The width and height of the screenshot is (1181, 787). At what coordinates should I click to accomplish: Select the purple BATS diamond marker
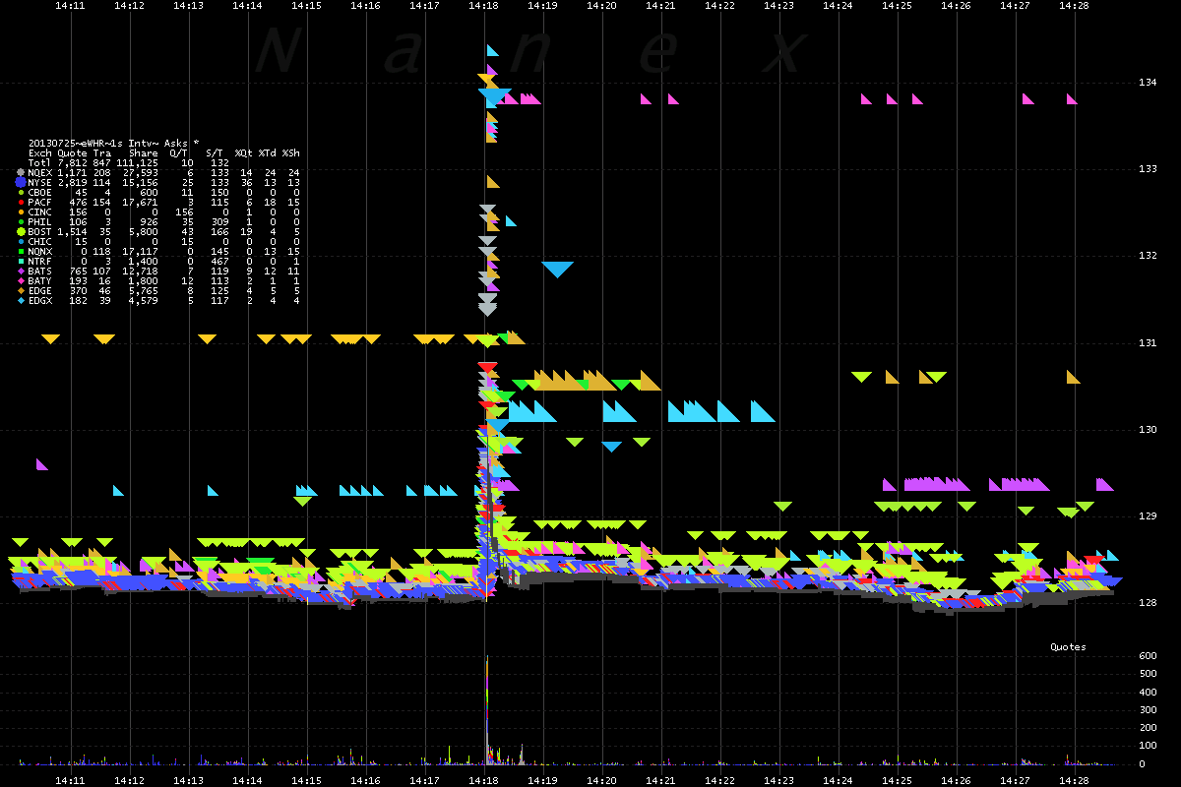coord(21,271)
